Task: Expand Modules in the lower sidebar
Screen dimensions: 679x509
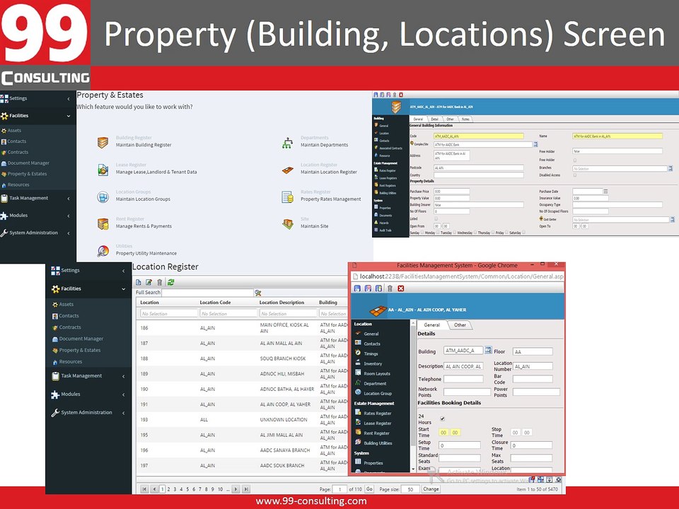Action: 88,394
